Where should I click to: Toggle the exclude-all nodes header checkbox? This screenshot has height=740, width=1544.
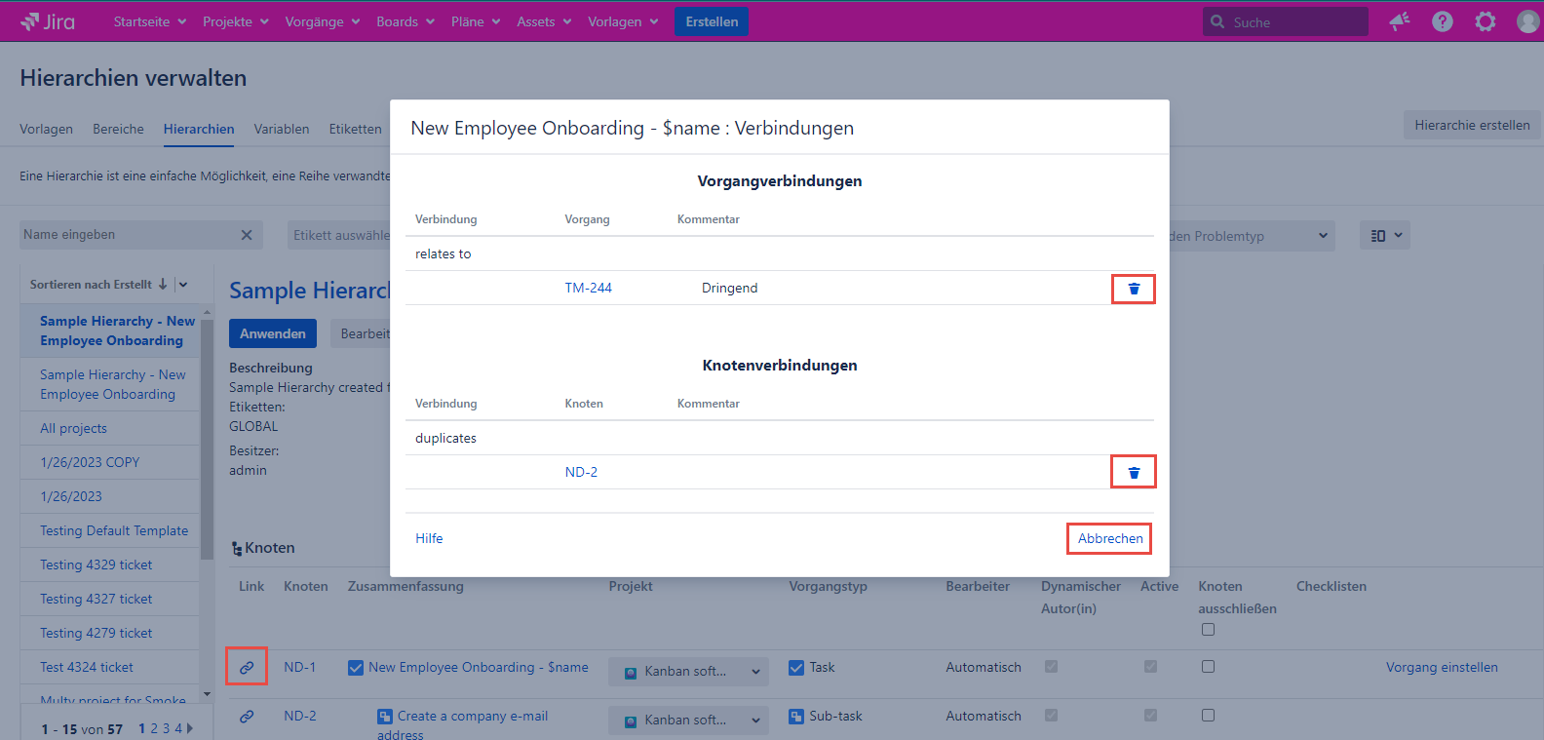[1208, 630]
